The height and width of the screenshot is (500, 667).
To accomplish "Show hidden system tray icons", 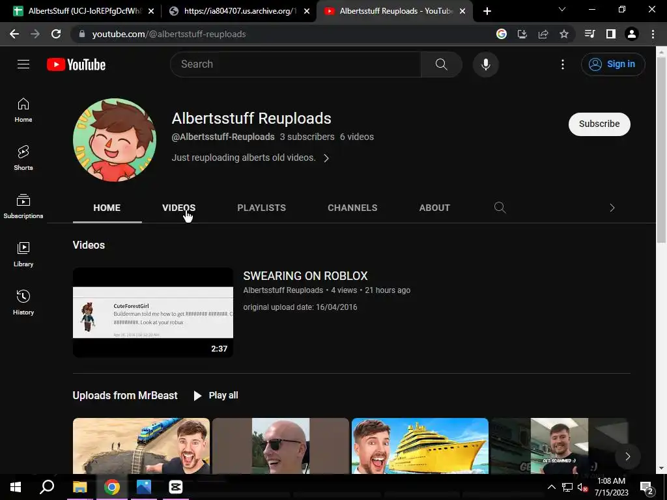I will pyautogui.click(x=551, y=487).
